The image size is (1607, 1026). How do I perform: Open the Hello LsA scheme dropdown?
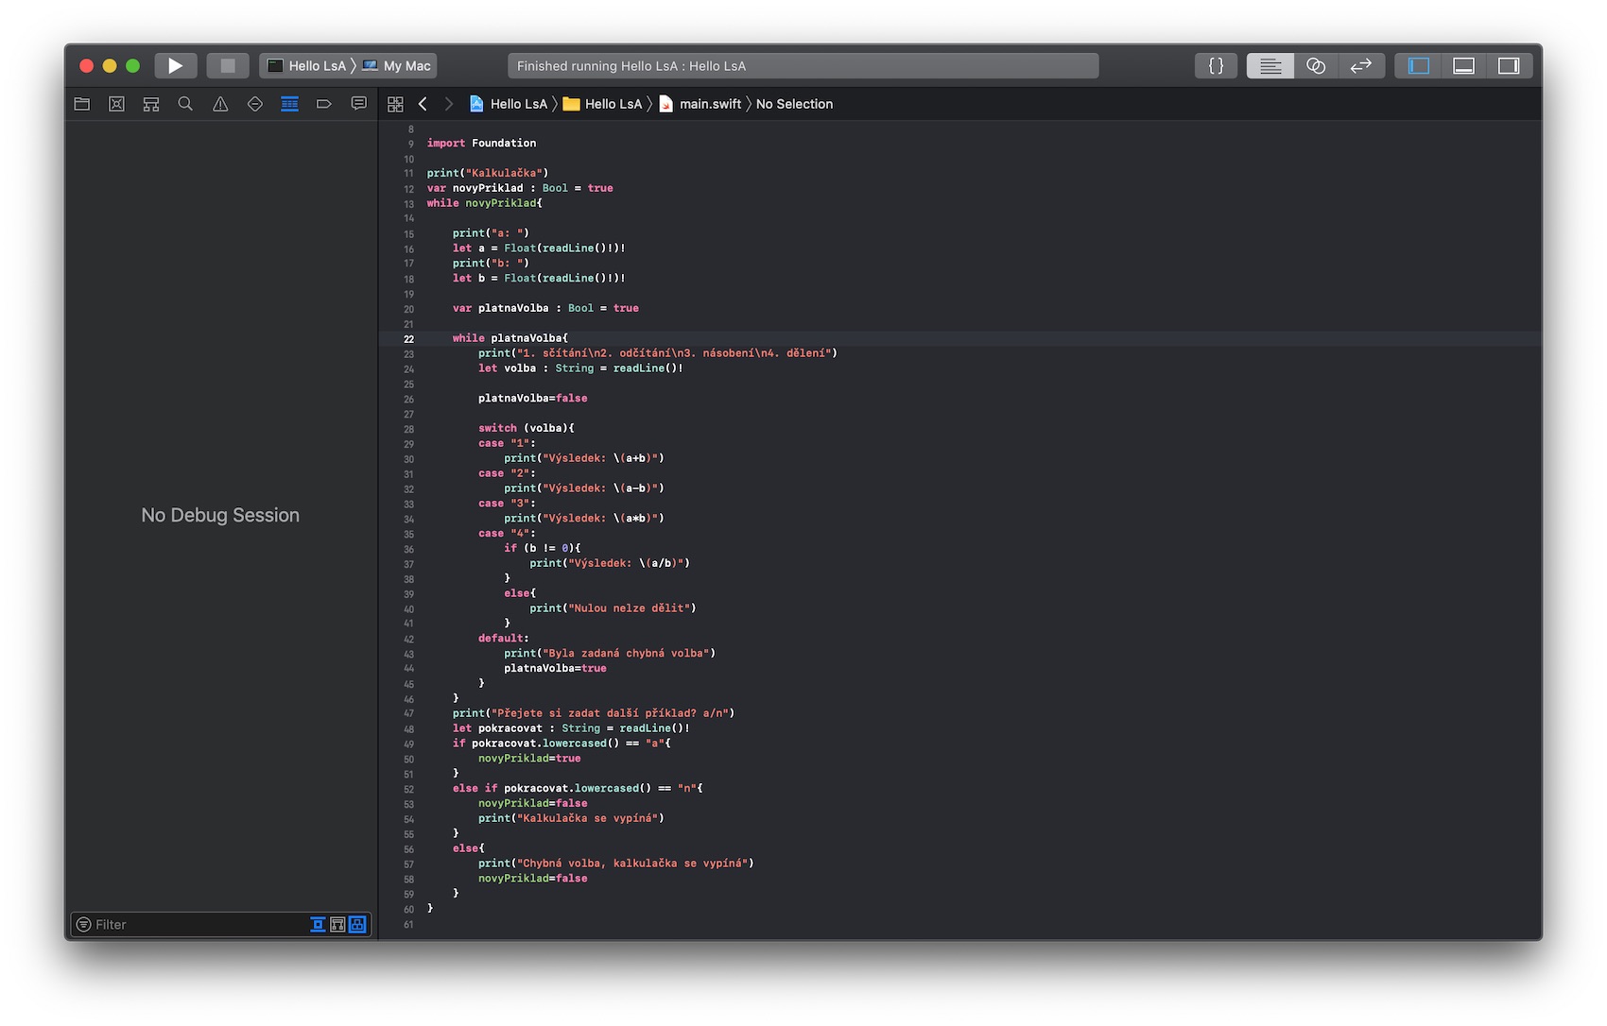point(308,65)
